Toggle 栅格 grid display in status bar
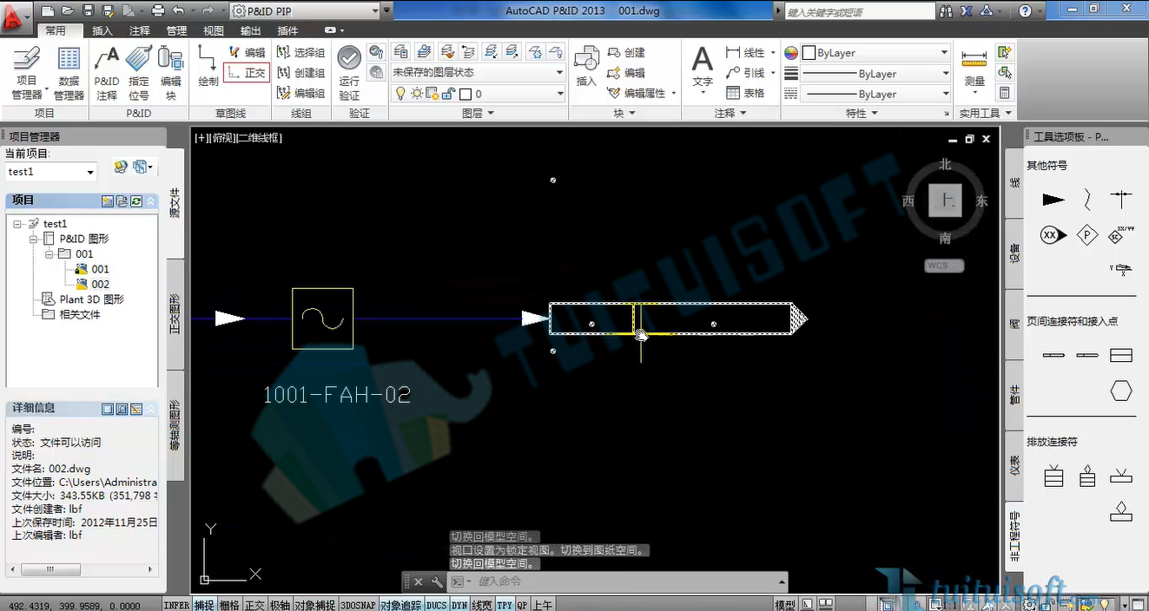This screenshot has width=1149, height=611. click(x=229, y=605)
